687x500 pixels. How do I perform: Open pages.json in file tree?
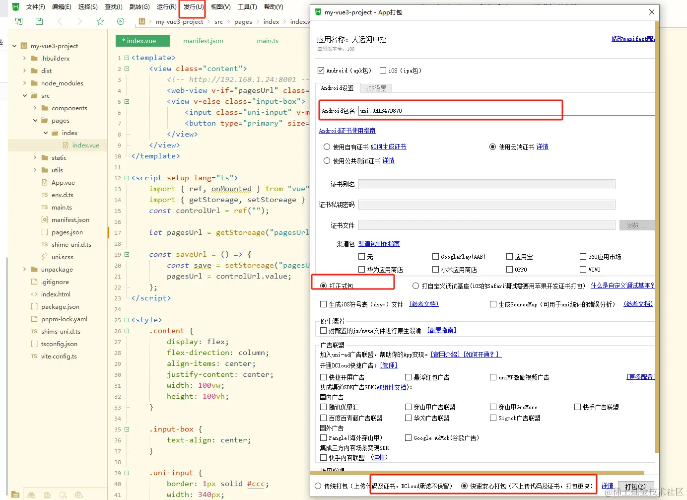[67, 232]
